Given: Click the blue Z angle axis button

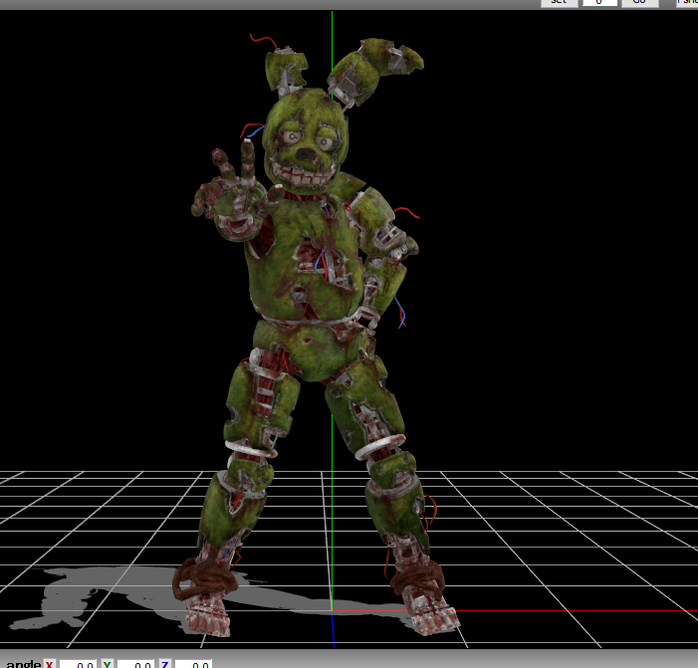Looking at the screenshot, I should (x=164, y=664).
